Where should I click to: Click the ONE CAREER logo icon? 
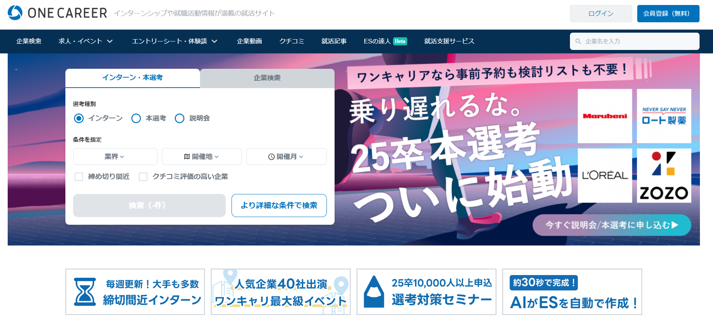(x=15, y=13)
